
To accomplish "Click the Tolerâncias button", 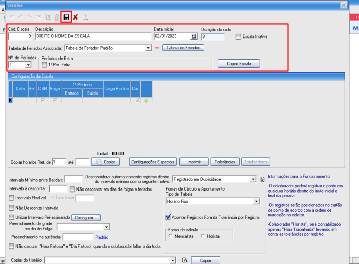I will click(225, 162).
